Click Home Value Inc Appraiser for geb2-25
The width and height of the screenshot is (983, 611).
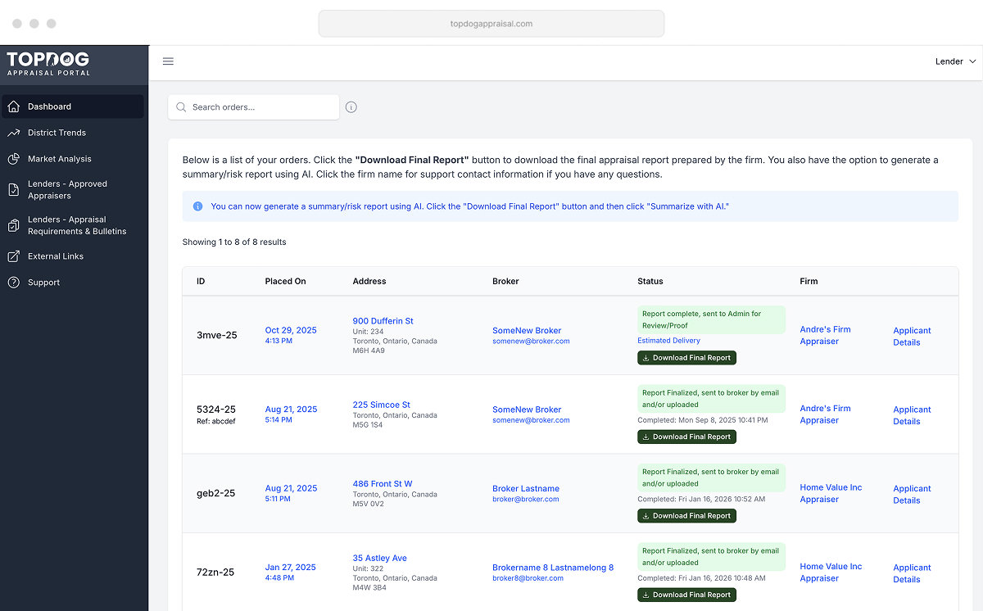tap(831, 493)
